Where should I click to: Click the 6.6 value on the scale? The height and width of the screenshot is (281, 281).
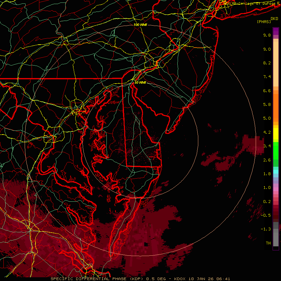(267, 91)
